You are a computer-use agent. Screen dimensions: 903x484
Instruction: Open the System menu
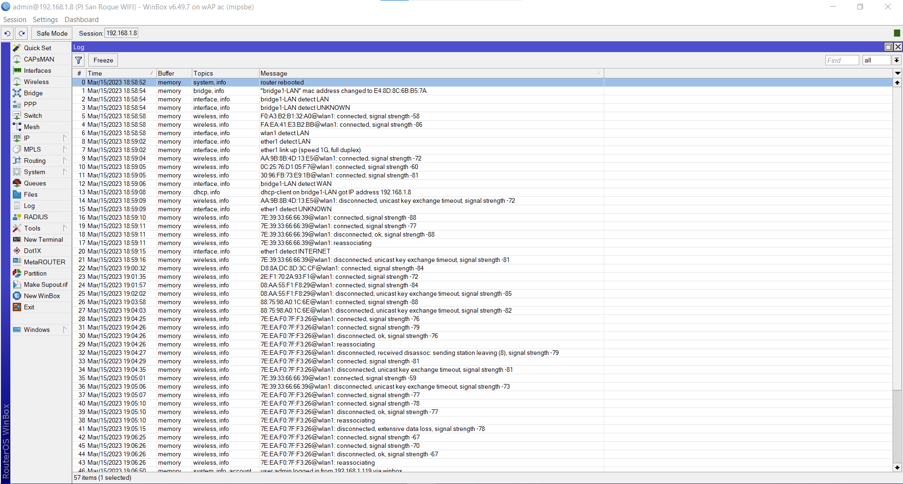(34, 172)
